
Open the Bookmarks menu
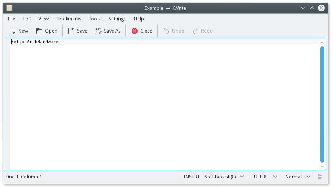tap(69, 19)
